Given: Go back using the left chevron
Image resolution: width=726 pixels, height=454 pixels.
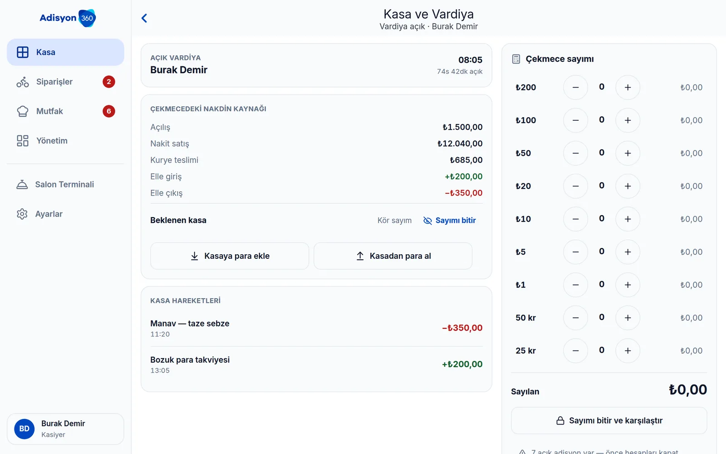Looking at the screenshot, I should click(x=144, y=18).
